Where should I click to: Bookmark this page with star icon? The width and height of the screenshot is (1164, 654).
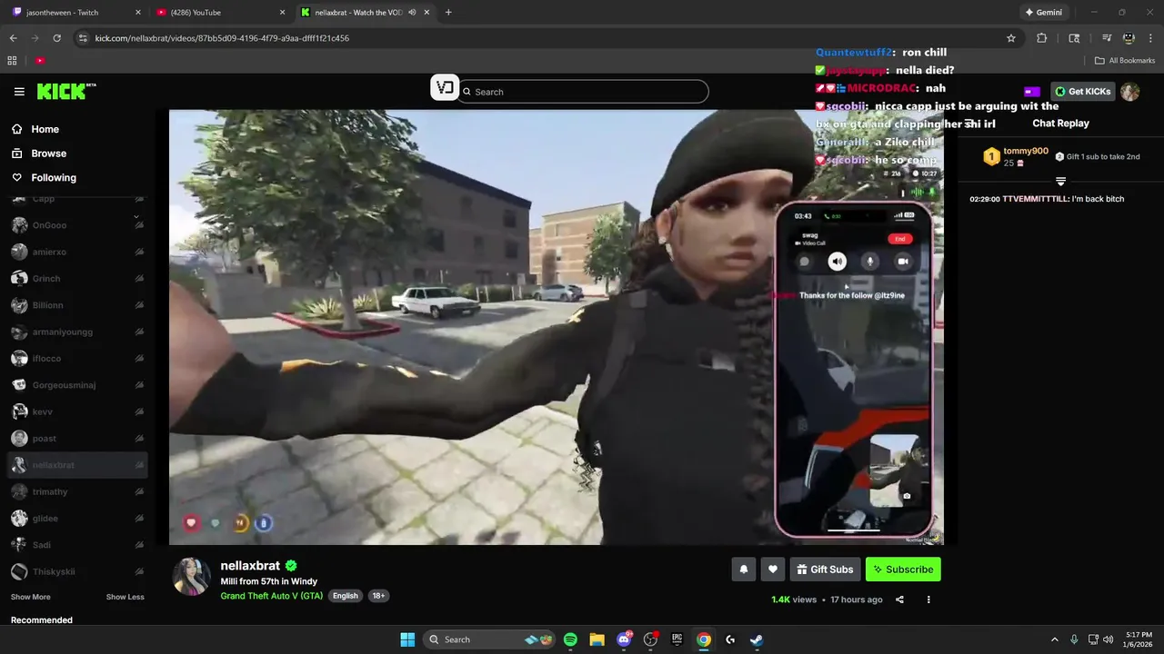coord(1010,38)
